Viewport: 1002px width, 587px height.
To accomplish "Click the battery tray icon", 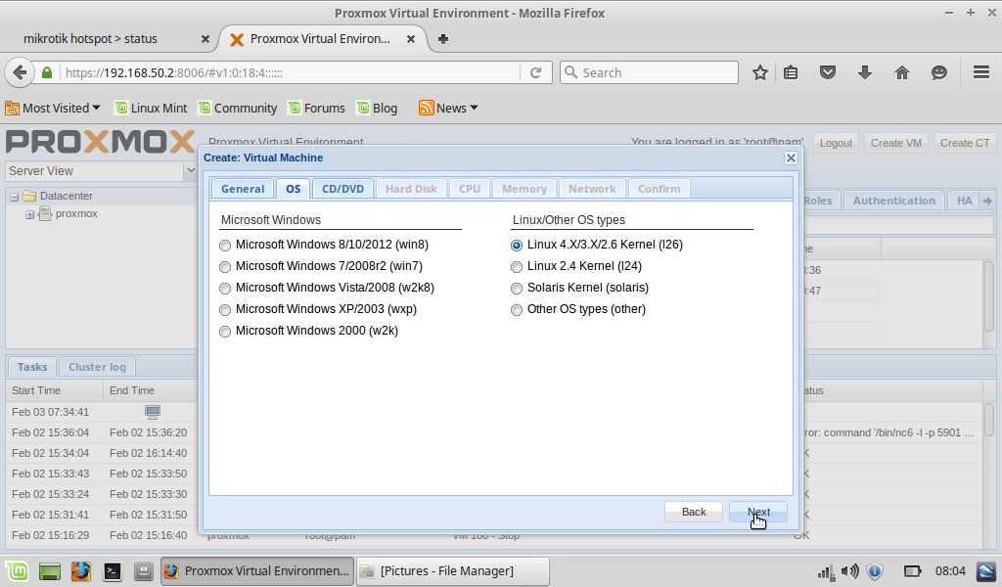I will pyautogui.click(x=913, y=571).
